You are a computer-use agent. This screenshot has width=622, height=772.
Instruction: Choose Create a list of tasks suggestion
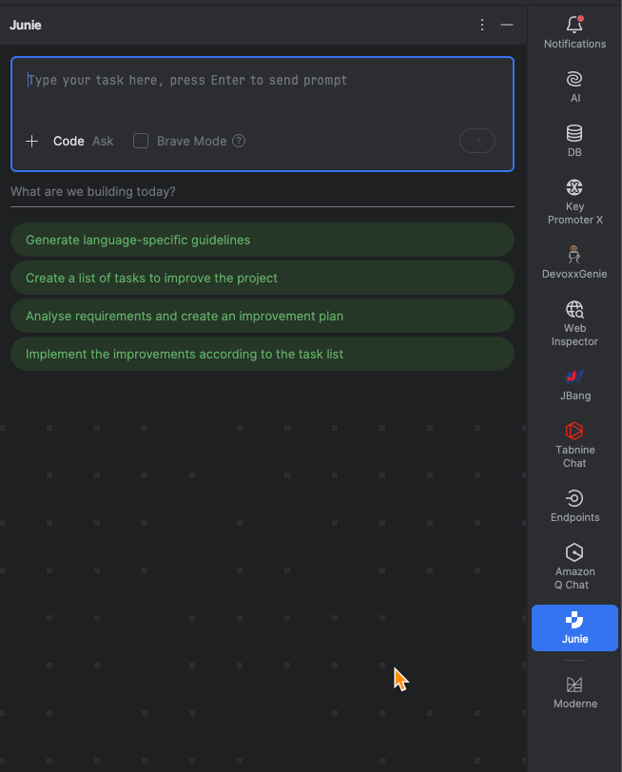pyautogui.click(x=262, y=278)
